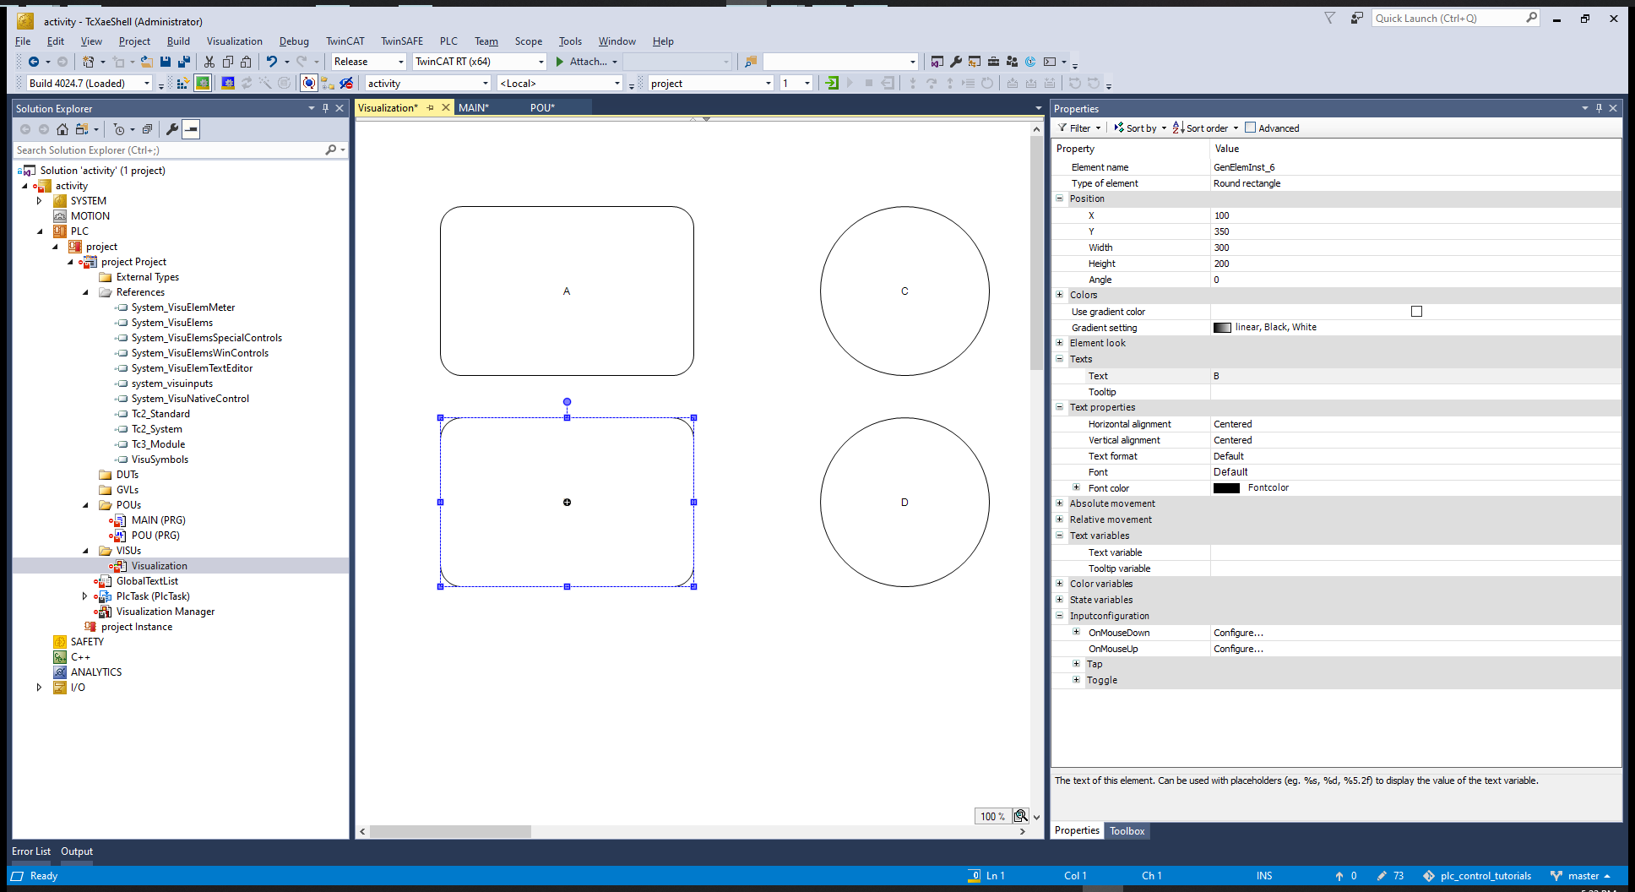Image resolution: width=1635 pixels, height=892 pixels.
Task: Expand the Colors property group
Action: 1060,295
